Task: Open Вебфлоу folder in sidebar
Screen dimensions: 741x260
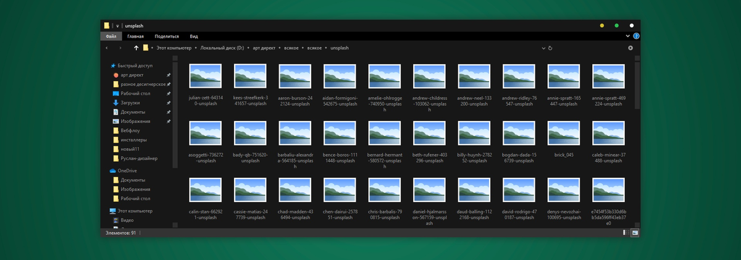Action: [128, 130]
